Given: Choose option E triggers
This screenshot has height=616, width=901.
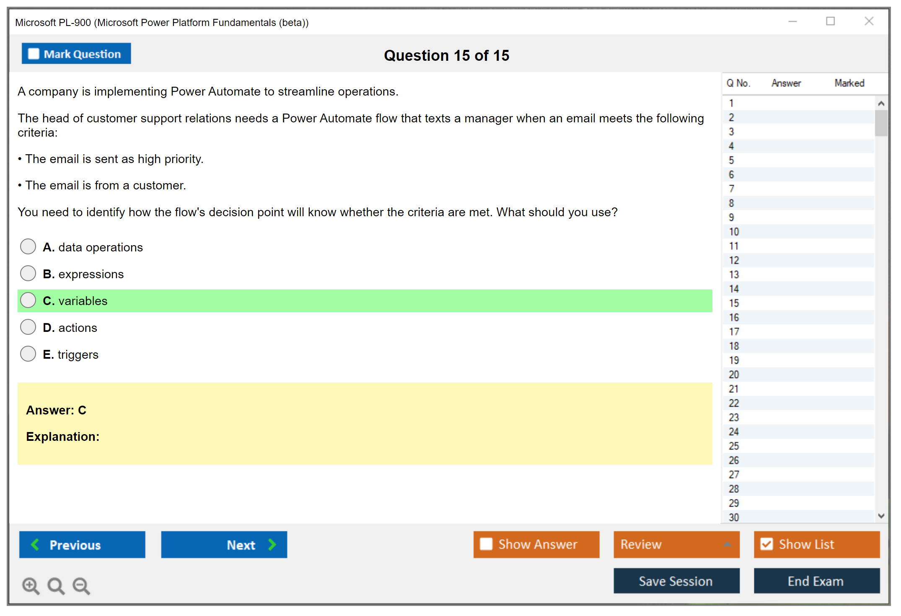Looking at the screenshot, I should pyautogui.click(x=28, y=354).
